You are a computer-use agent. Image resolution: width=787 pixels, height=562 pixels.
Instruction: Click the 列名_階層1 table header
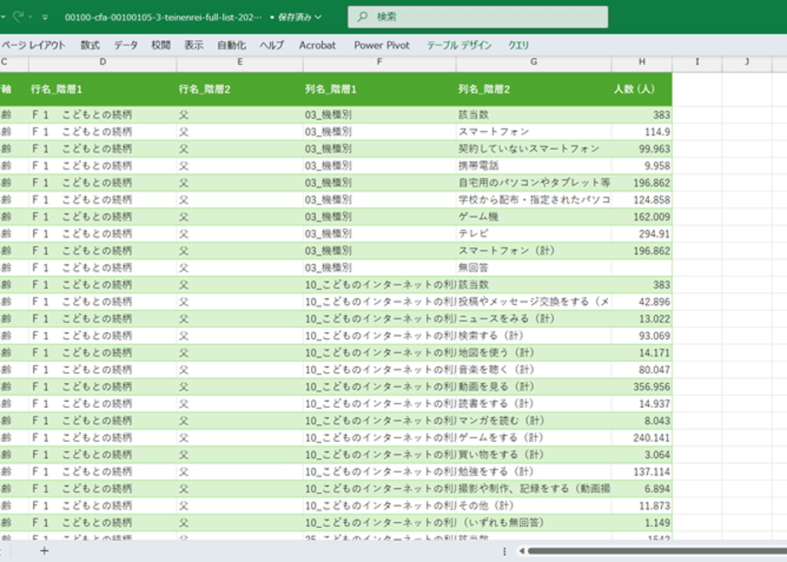(380, 89)
